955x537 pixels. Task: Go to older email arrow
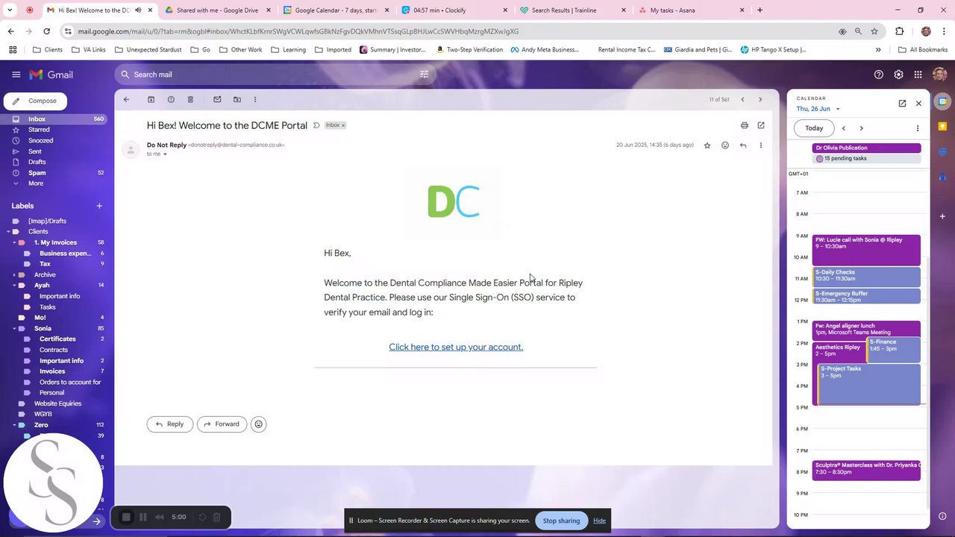pyautogui.click(x=760, y=99)
